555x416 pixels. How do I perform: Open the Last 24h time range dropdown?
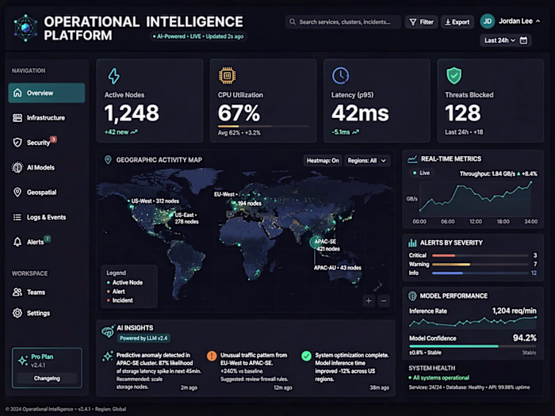(x=499, y=40)
